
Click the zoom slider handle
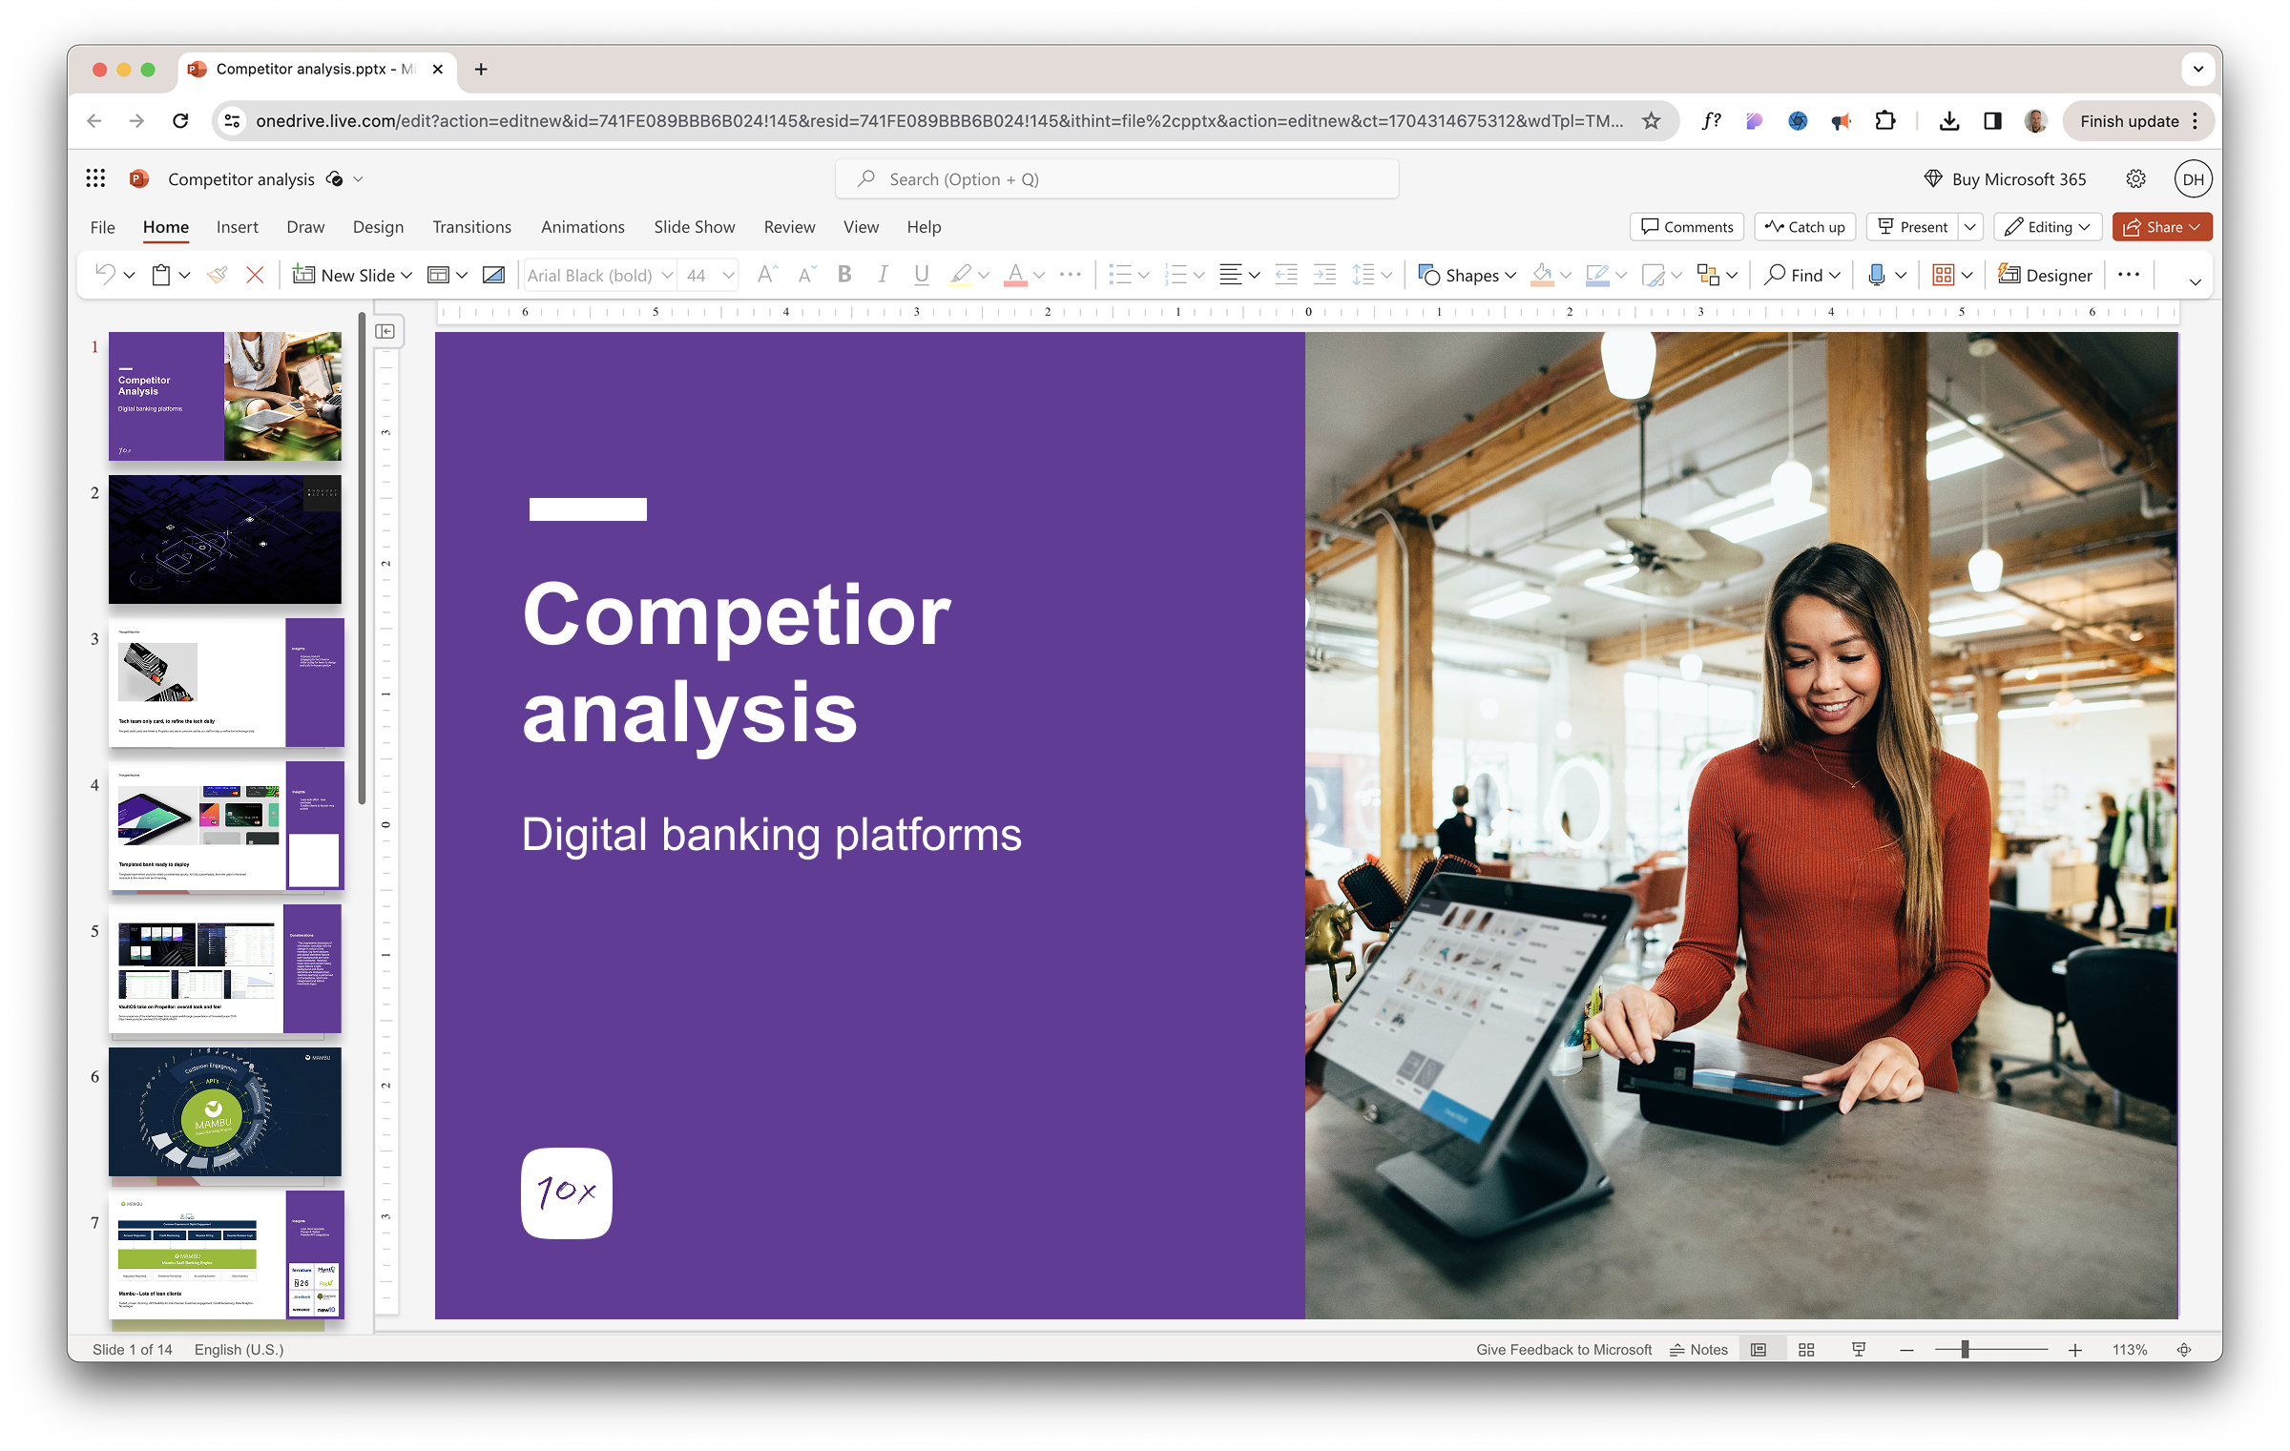pyautogui.click(x=1965, y=1350)
